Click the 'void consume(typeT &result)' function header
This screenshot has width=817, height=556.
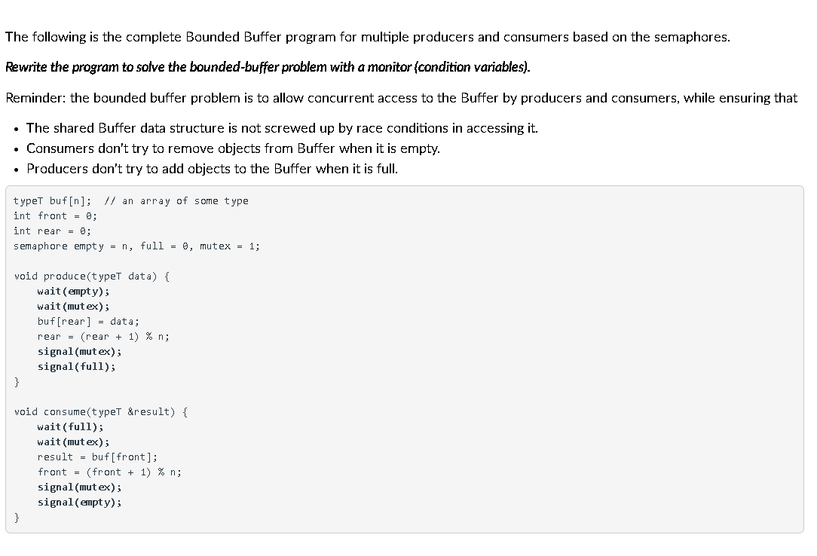101,412
